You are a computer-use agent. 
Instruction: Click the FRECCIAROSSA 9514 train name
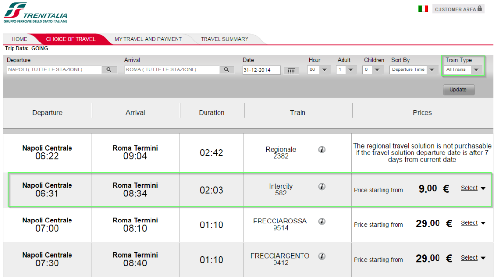click(x=280, y=224)
